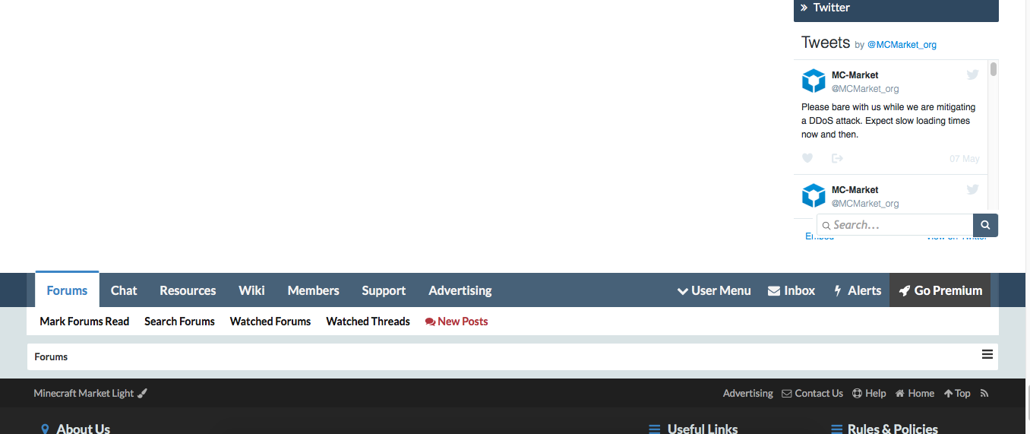
Task: Open the Forums tab
Action: [67, 290]
